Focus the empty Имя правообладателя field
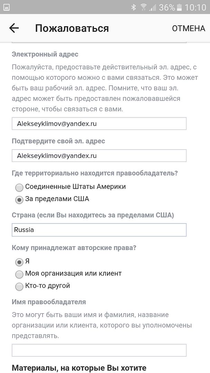 click(99, 350)
